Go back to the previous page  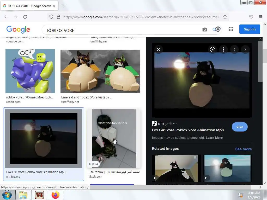point(6,17)
